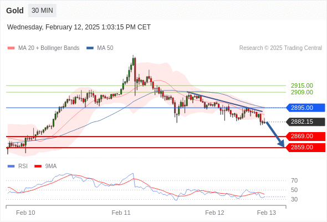Click the 30 MIN timeframe button

click(42, 11)
